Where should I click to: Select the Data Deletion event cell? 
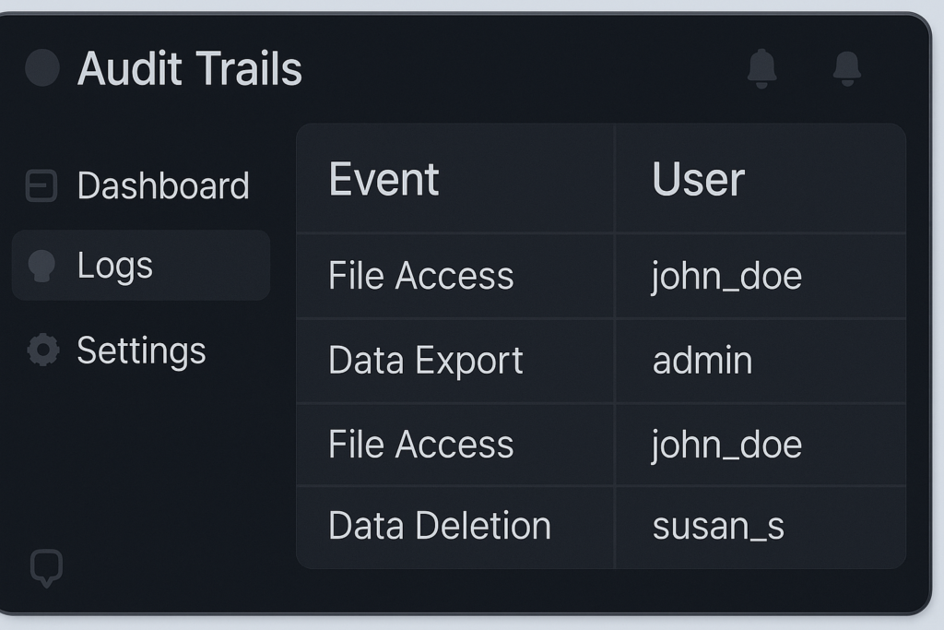[439, 526]
